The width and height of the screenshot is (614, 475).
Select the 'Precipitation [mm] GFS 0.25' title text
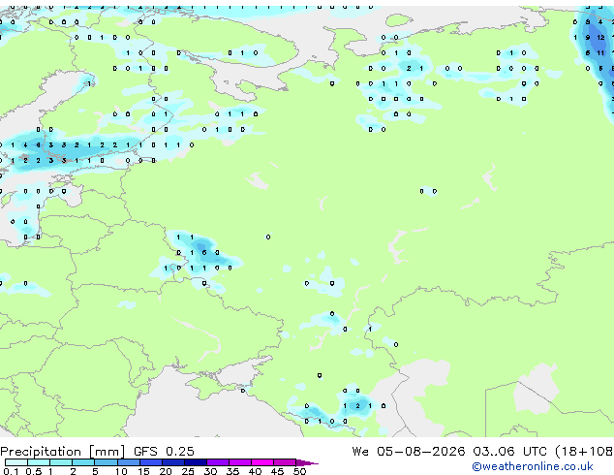[97, 452]
